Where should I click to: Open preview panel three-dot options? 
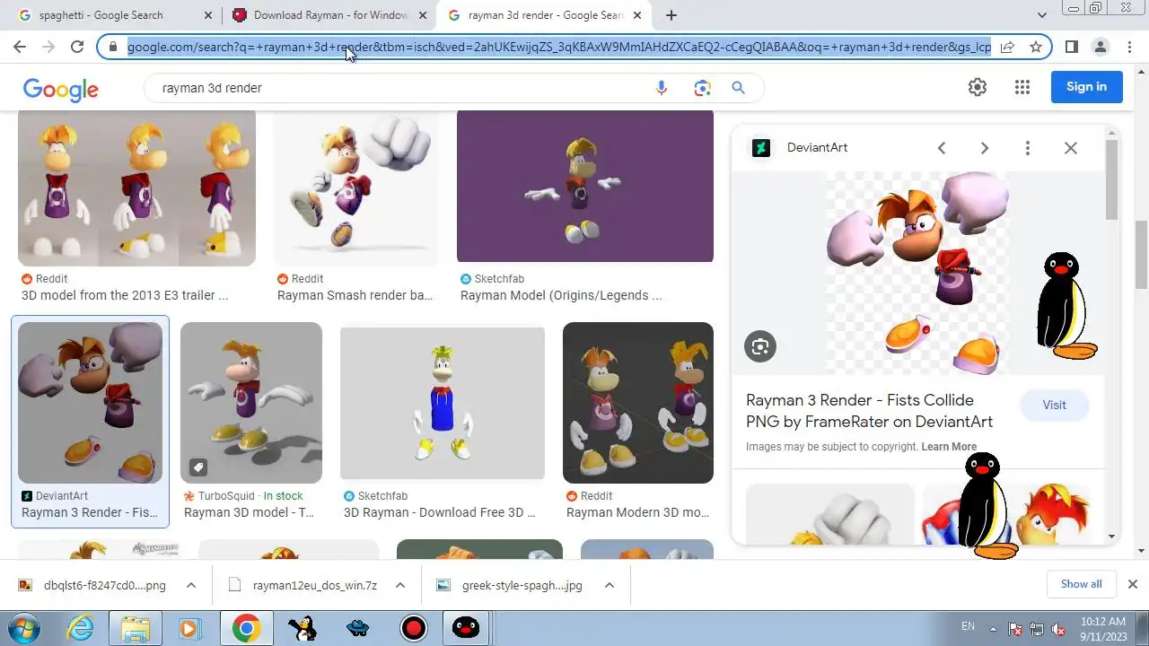[1028, 148]
